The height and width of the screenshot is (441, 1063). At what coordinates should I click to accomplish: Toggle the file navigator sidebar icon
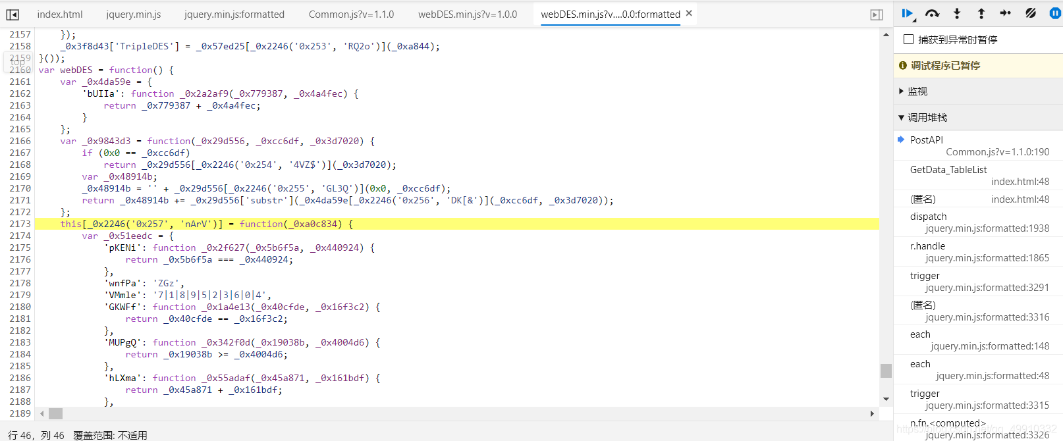click(13, 14)
